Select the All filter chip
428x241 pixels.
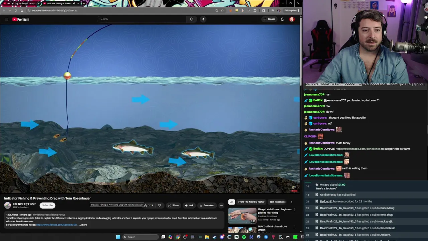point(231,202)
